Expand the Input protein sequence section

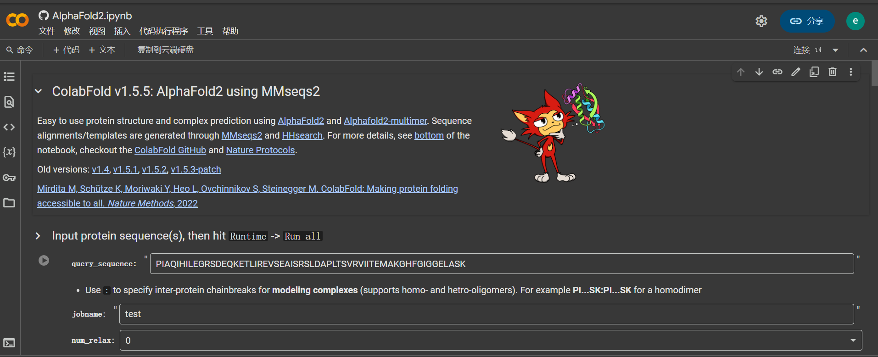coord(38,236)
